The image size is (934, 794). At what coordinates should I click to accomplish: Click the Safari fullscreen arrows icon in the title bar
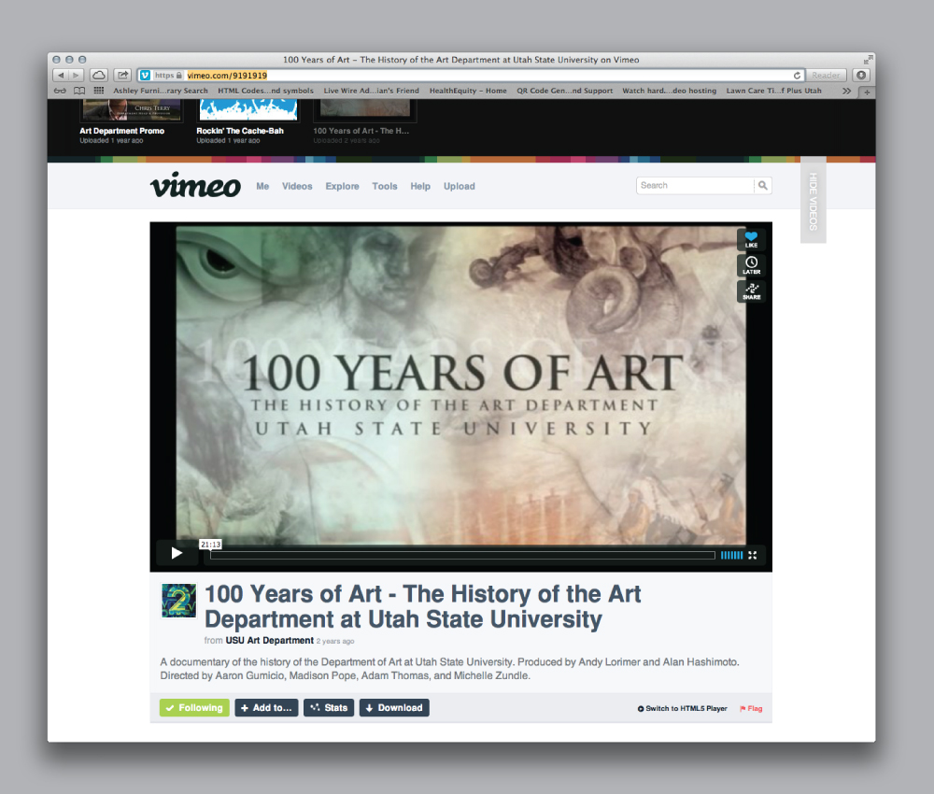coord(868,60)
